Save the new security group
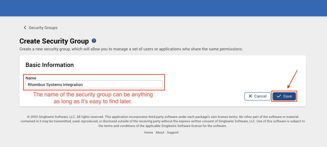Screen dimensions: 327x147 (x=284, y=96)
